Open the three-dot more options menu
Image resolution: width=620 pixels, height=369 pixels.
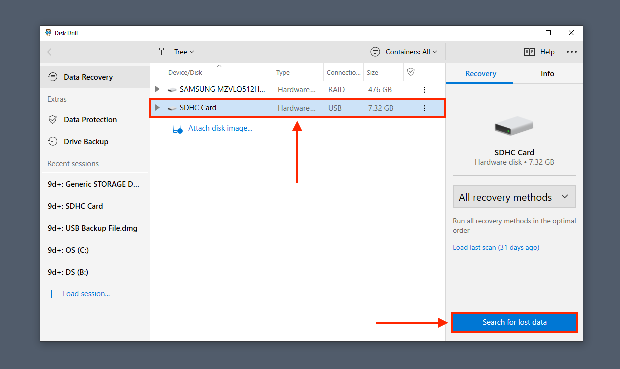(571, 52)
